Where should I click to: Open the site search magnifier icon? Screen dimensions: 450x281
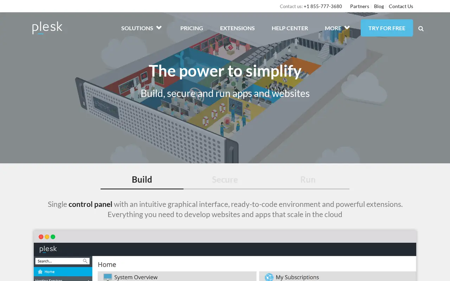point(421,29)
